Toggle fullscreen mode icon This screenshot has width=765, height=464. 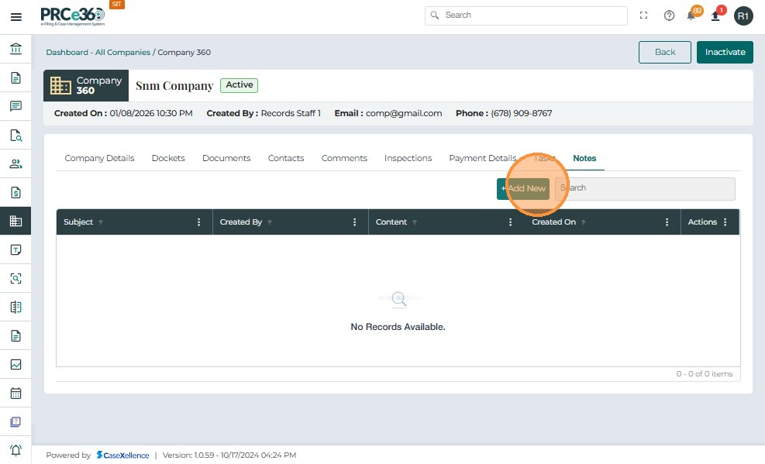pyautogui.click(x=643, y=15)
